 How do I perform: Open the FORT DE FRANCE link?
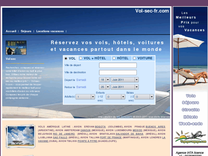111,138
